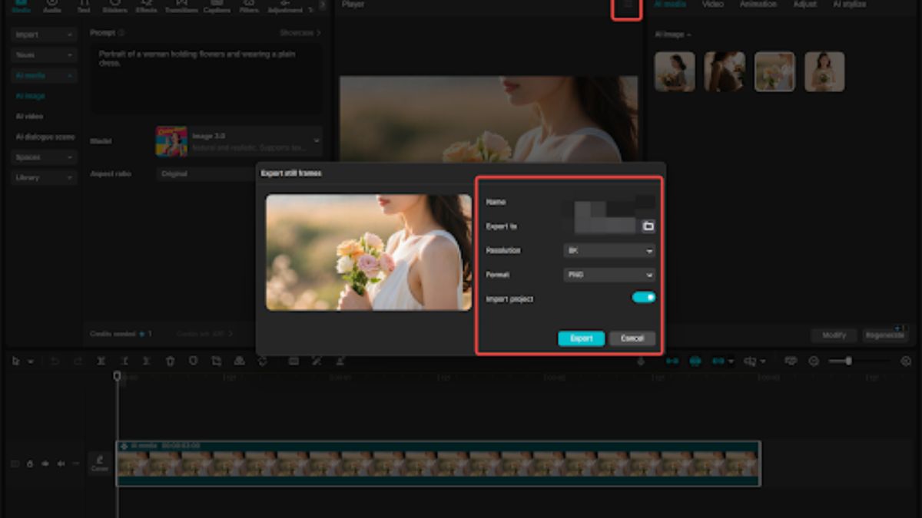Open the Stickers panel icon
This screenshot has height=518, width=922.
[114, 7]
